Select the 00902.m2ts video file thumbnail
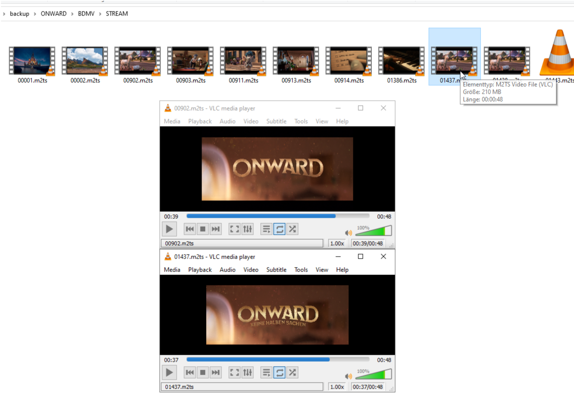Screen dimensions: 574x393 tap(137, 61)
